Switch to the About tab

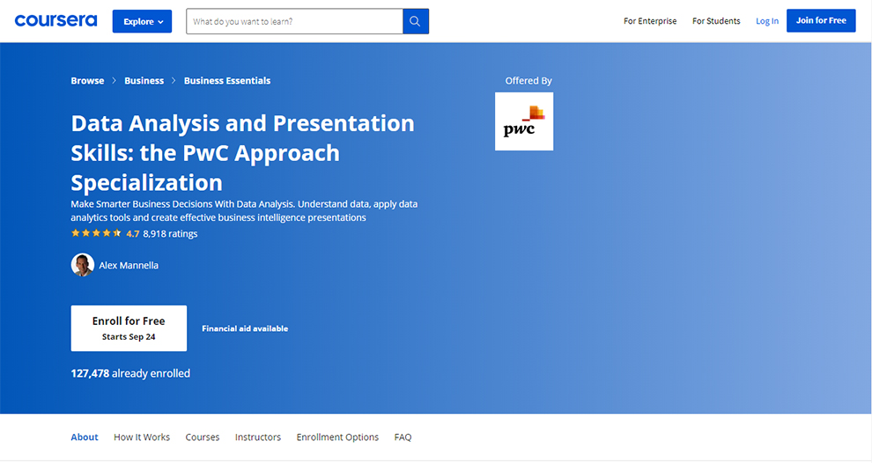(x=85, y=437)
